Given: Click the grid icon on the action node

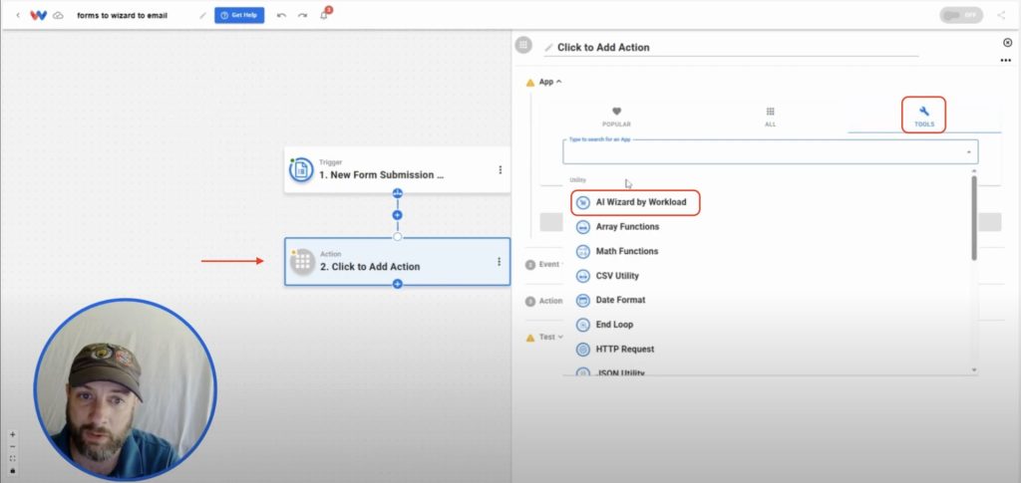Looking at the screenshot, I should pos(302,262).
